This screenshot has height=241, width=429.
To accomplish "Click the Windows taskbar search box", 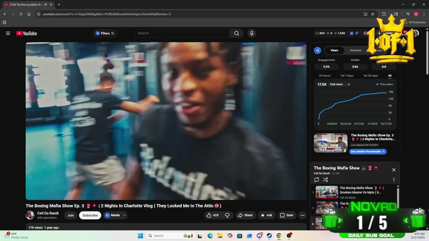I will (x=170, y=236).
